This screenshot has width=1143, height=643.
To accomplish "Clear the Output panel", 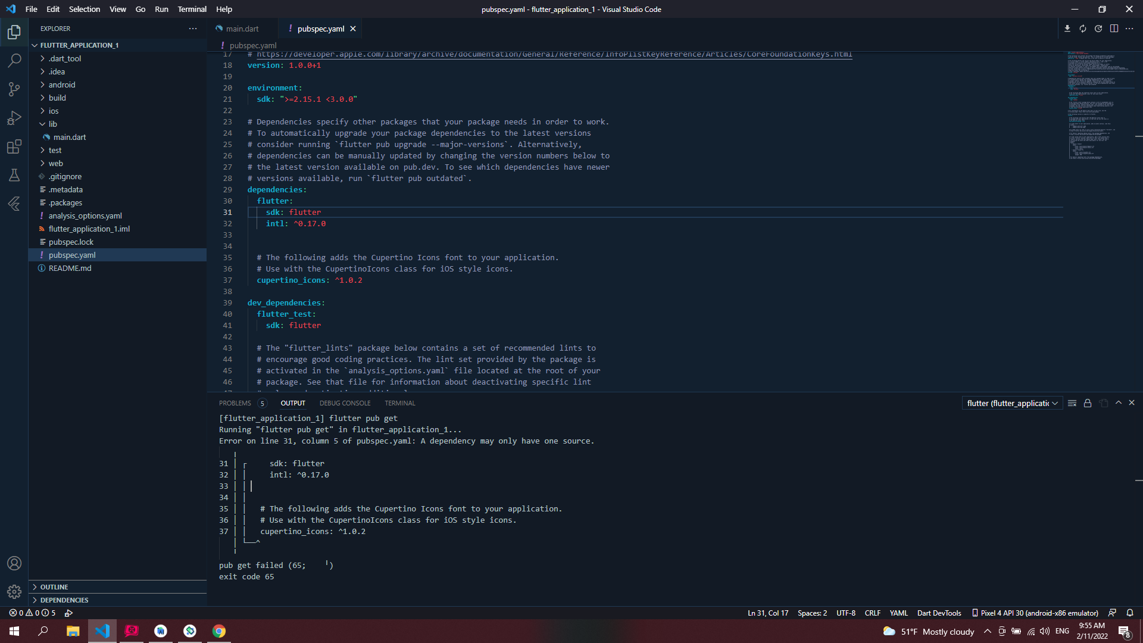I will [x=1072, y=403].
